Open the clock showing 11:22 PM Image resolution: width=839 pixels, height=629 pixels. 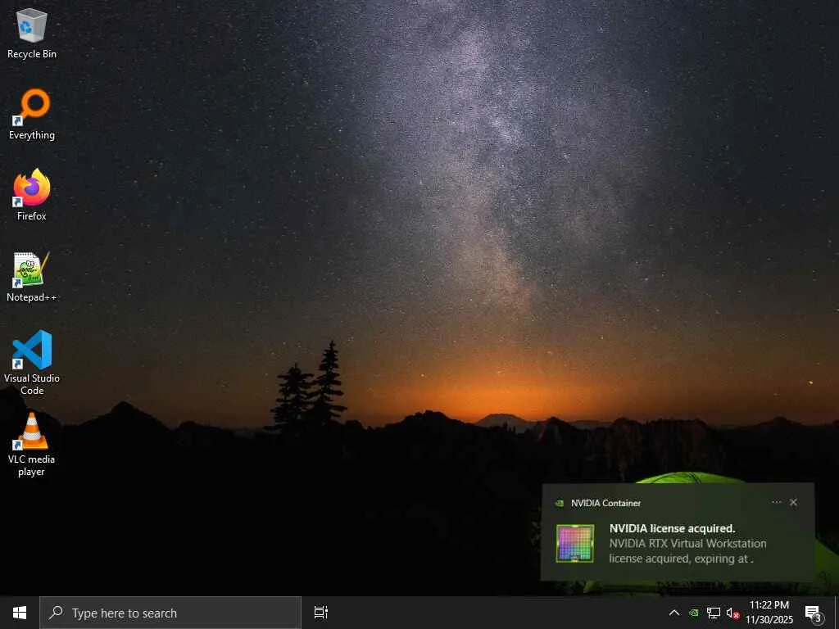coord(769,613)
